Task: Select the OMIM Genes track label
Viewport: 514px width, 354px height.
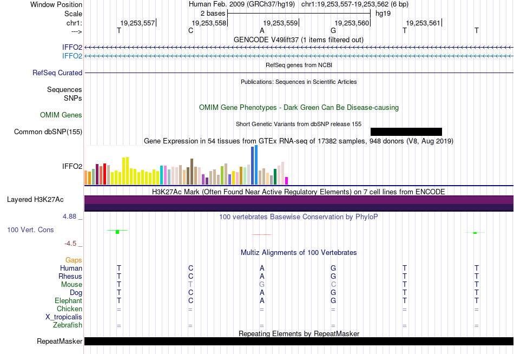Action: [x=61, y=115]
